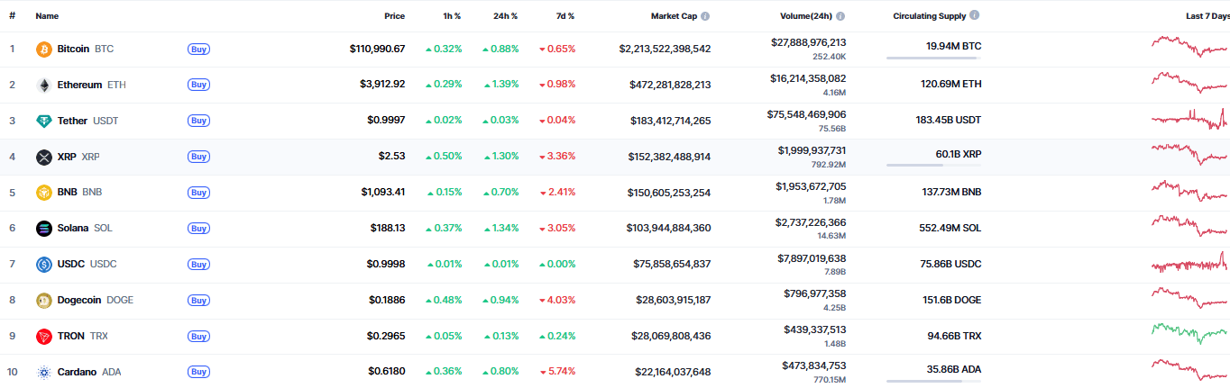The height and width of the screenshot is (388, 1230).
Task: Sort by the 24h % column header
Action: pyautogui.click(x=505, y=16)
